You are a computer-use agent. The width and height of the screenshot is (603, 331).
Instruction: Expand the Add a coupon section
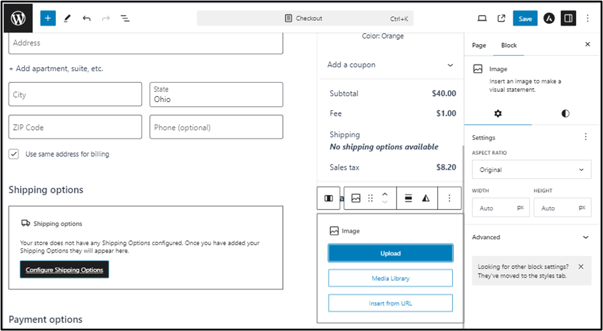click(x=390, y=65)
